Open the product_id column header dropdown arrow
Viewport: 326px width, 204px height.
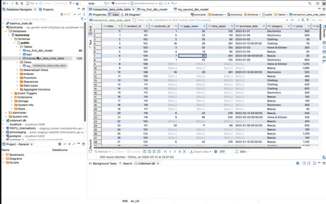coord(147,26)
